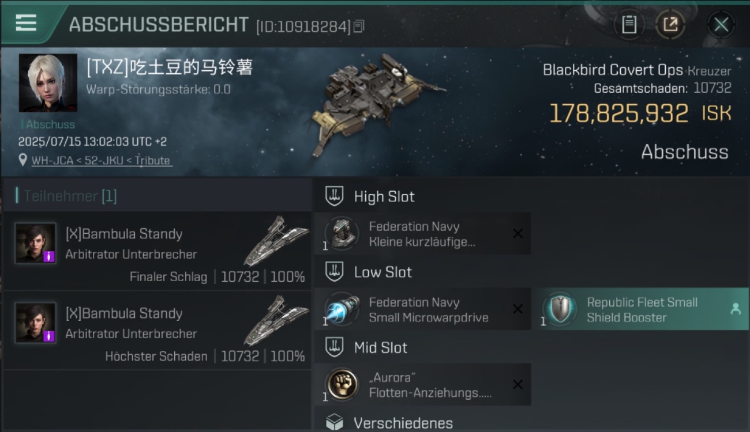Share kill report via export icon
The height and width of the screenshot is (432, 750).
click(670, 25)
